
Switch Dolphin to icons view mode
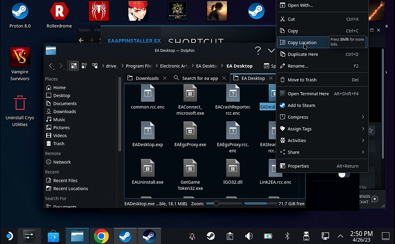click(74, 66)
